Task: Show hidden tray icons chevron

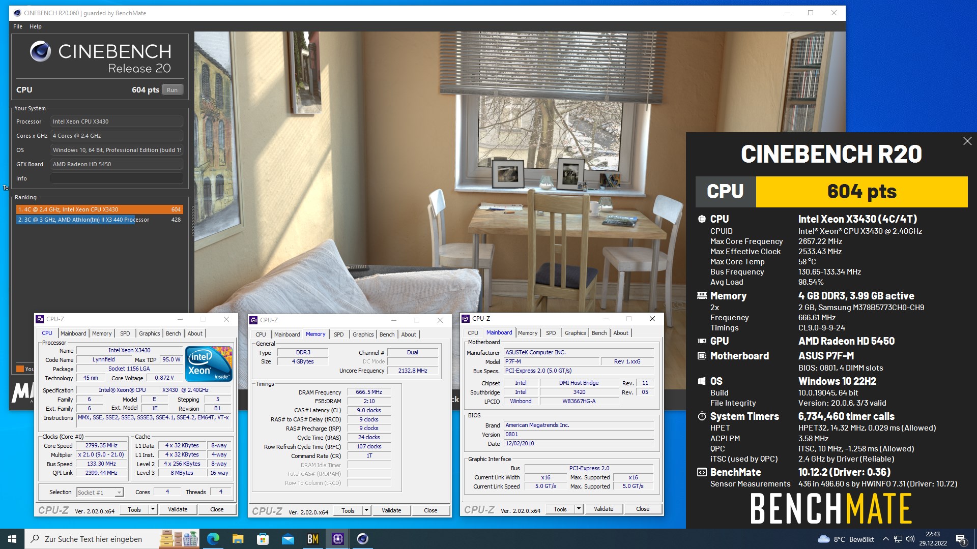Action: [x=886, y=539]
